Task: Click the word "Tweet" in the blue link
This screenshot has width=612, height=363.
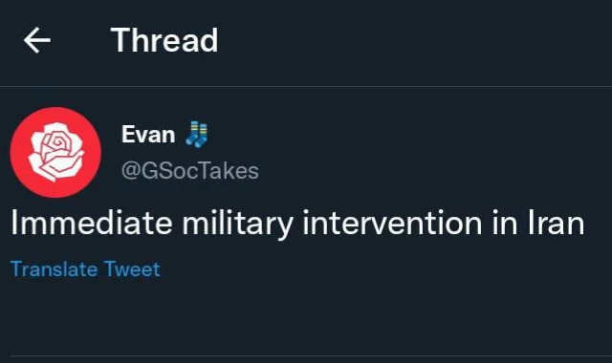Action: (x=132, y=269)
